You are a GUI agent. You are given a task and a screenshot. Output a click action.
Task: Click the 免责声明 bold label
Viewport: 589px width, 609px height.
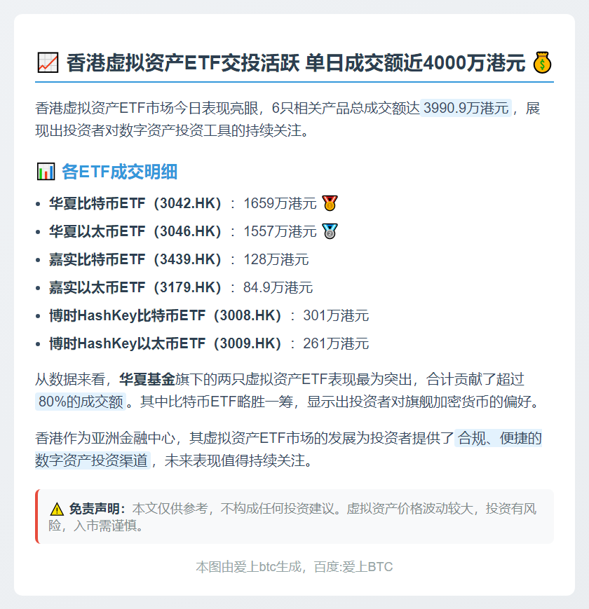(97, 509)
